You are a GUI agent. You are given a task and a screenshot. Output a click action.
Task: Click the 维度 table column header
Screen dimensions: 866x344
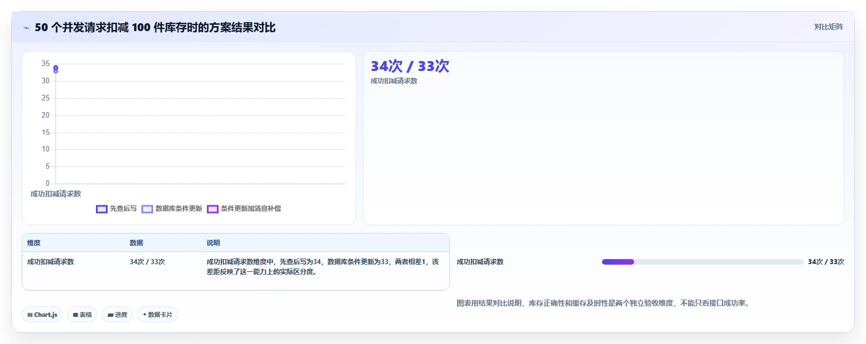point(34,243)
